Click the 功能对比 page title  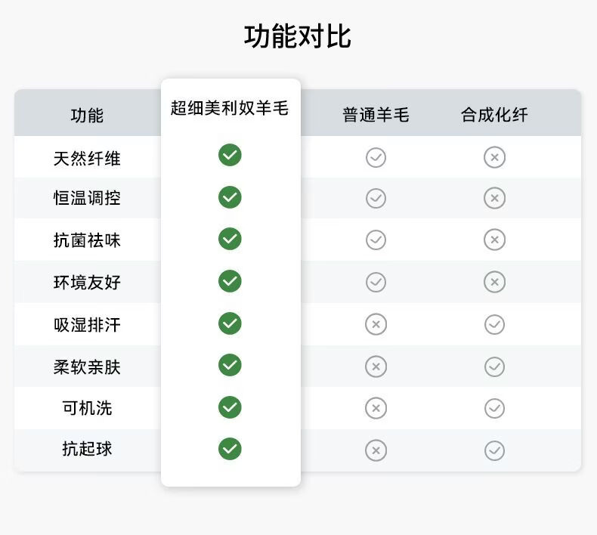[x=297, y=36]
